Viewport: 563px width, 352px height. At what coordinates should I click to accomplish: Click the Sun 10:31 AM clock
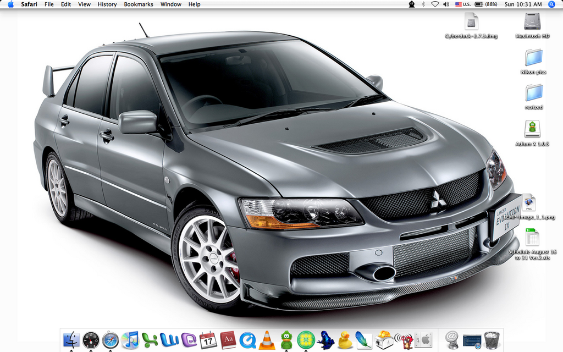(523, 4)
